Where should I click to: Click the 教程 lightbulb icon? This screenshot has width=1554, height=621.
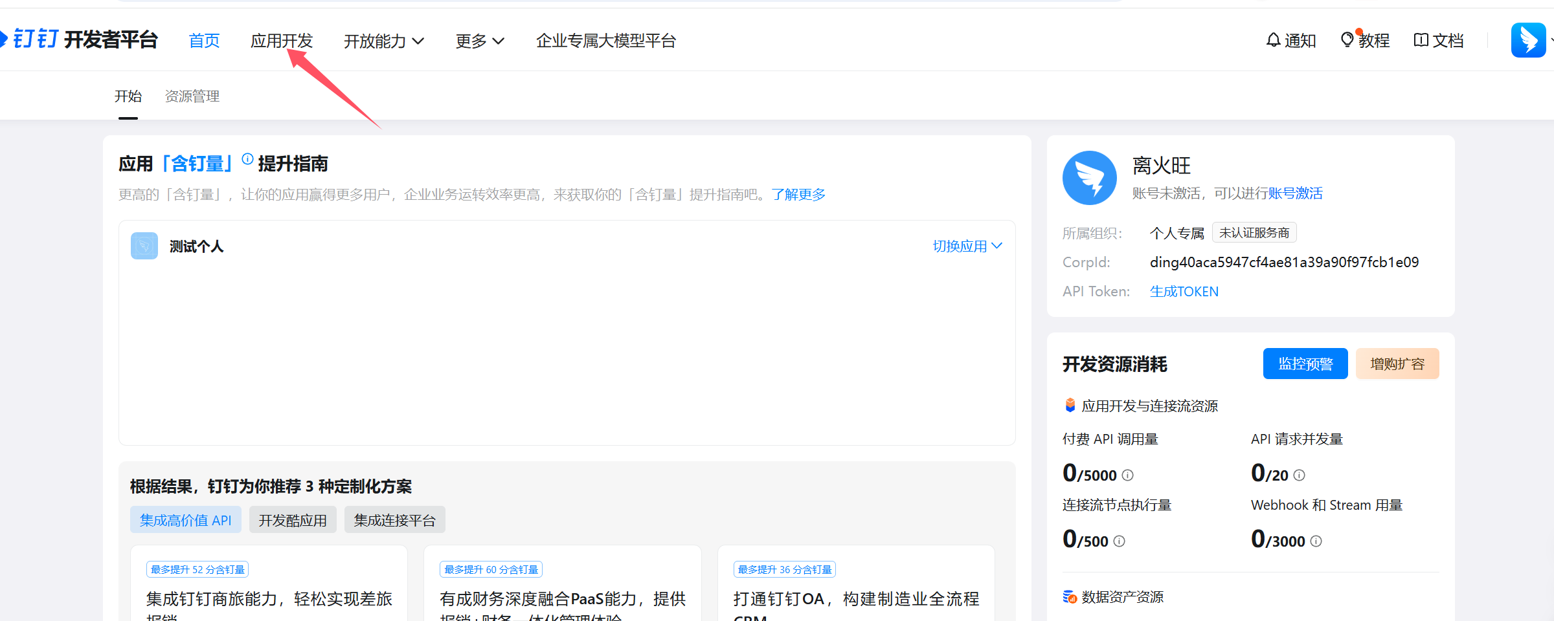[1349, 40]
